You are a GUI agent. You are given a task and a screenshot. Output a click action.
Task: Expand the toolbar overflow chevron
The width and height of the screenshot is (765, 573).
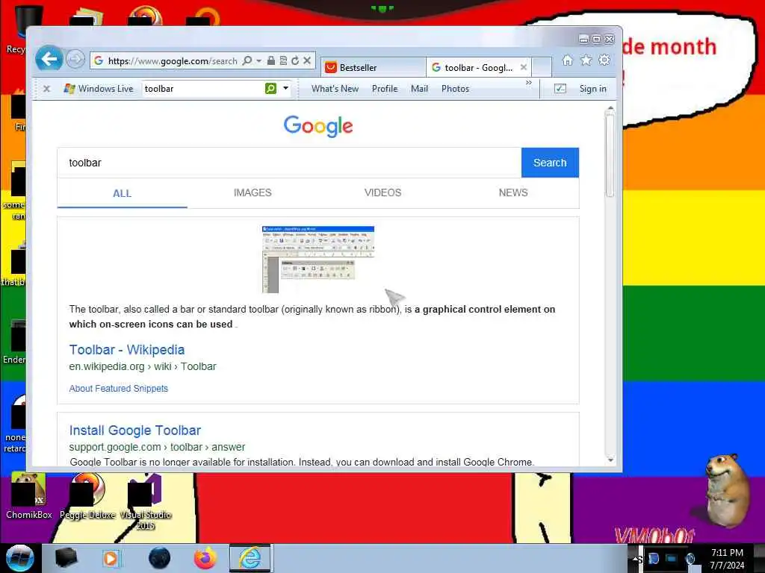point(529,83)
